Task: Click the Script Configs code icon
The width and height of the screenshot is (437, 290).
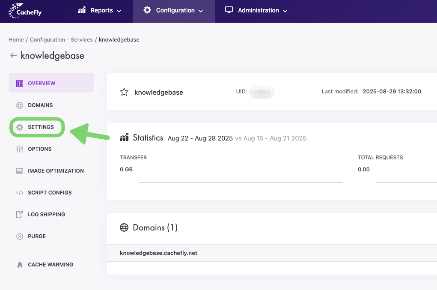Action: (x=20, y=193)
